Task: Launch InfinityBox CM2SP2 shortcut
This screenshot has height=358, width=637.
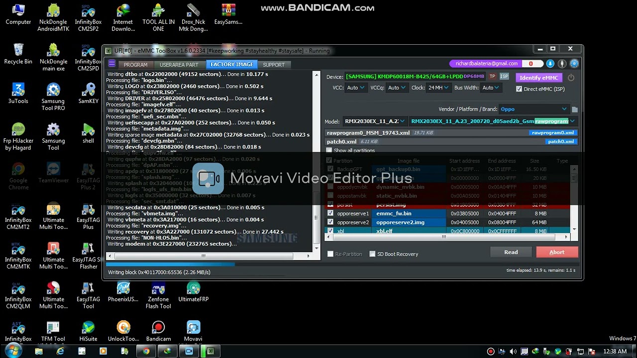Action: click(88, 17)
